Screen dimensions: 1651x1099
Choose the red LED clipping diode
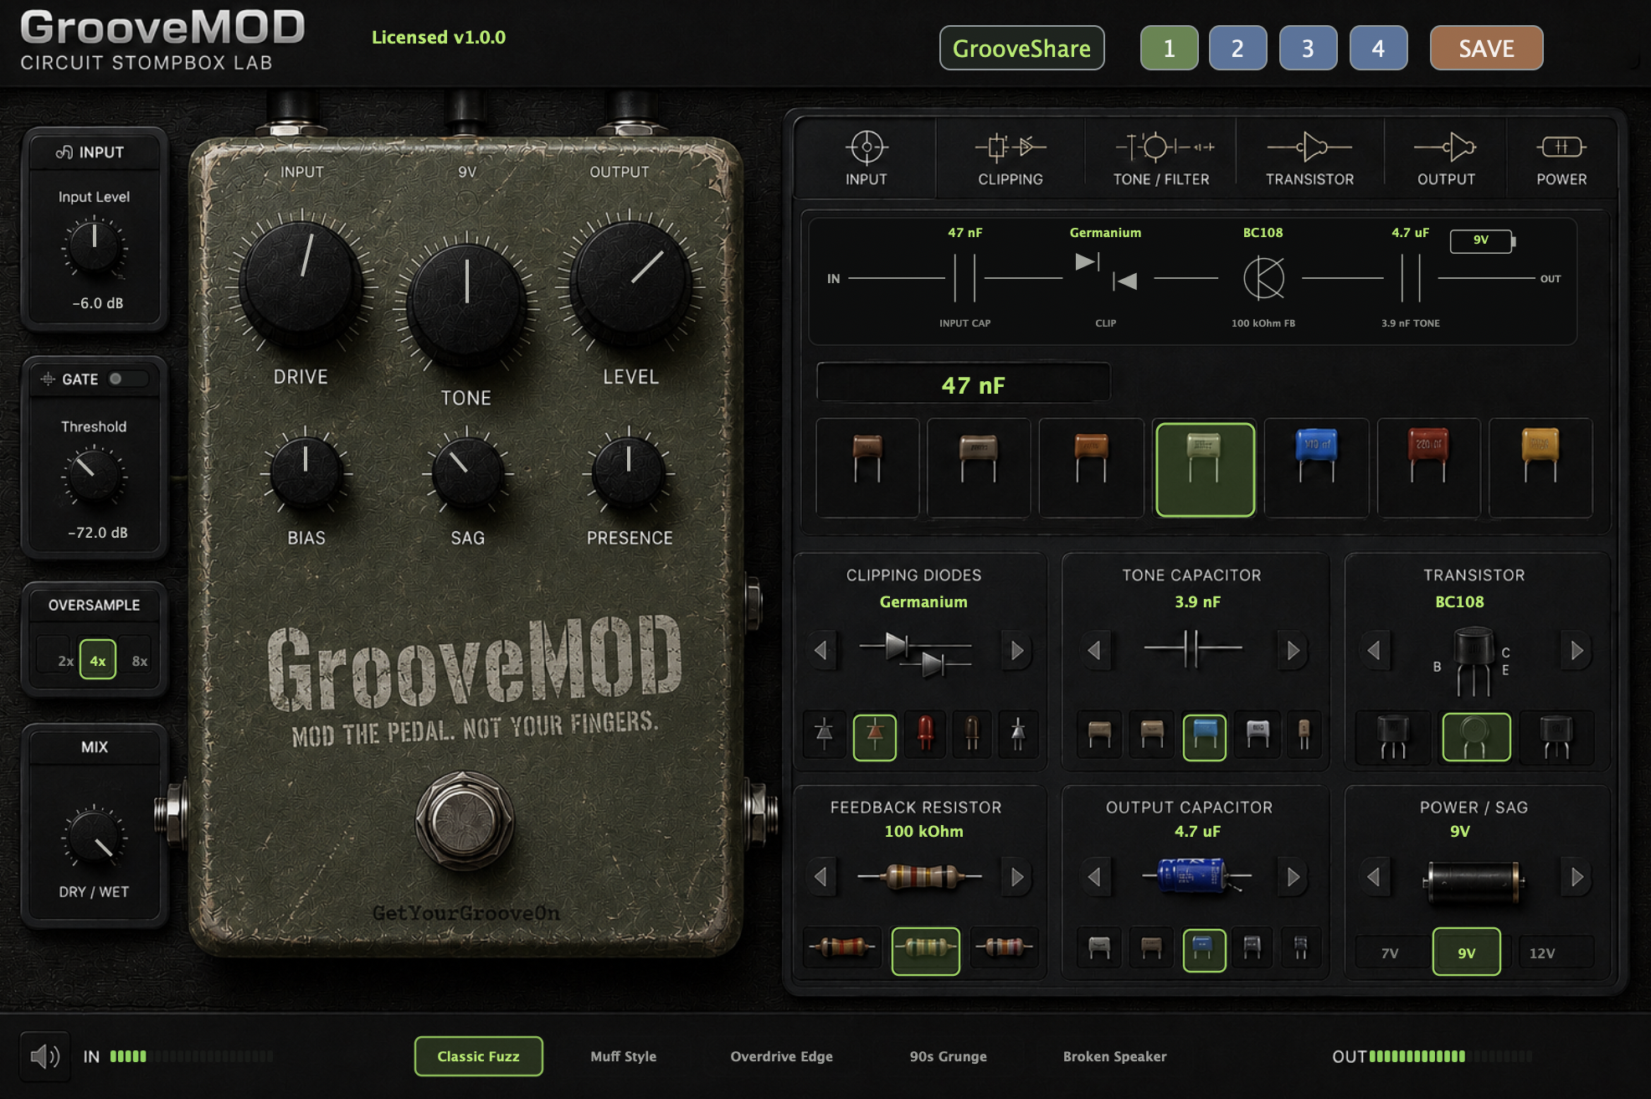[925, 735]
